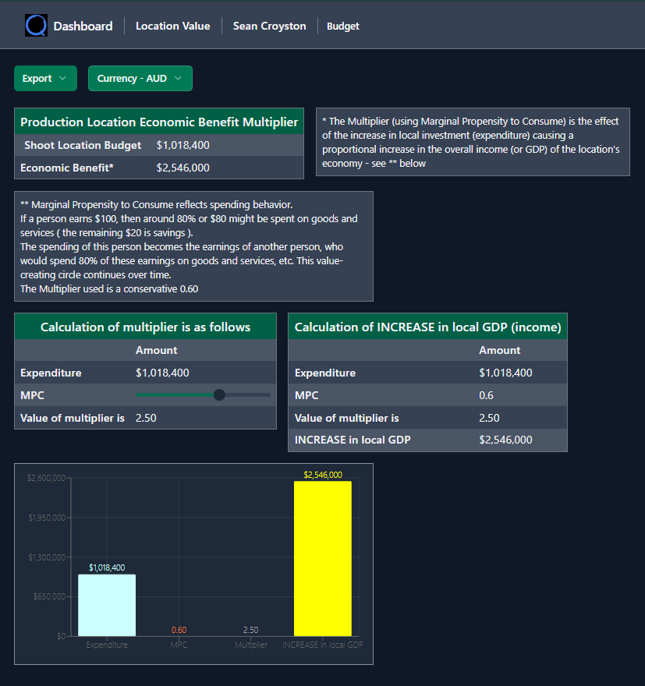This screenshot has width=645, height=686.
Task: Open the Export dropdown
Action: 45,78
